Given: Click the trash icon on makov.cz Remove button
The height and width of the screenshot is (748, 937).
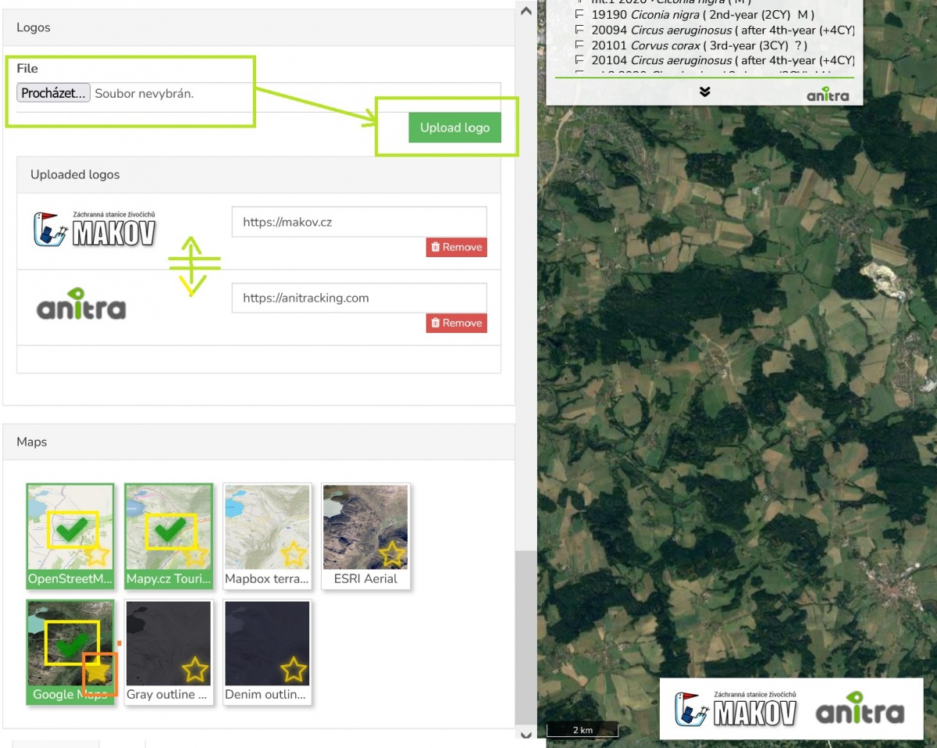Looking at the screenshot, I should tap(435, 247).
